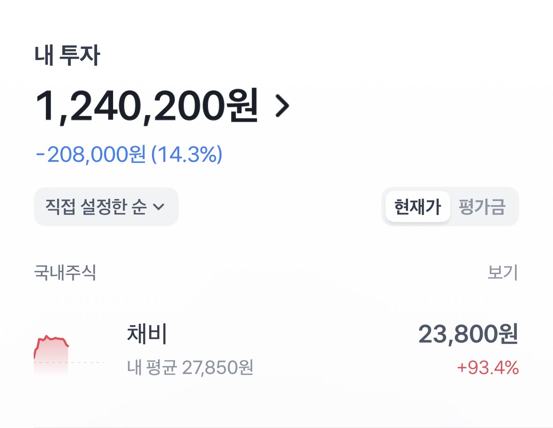
Task: Switch to 평가금 view
Action: coord(482,206)
